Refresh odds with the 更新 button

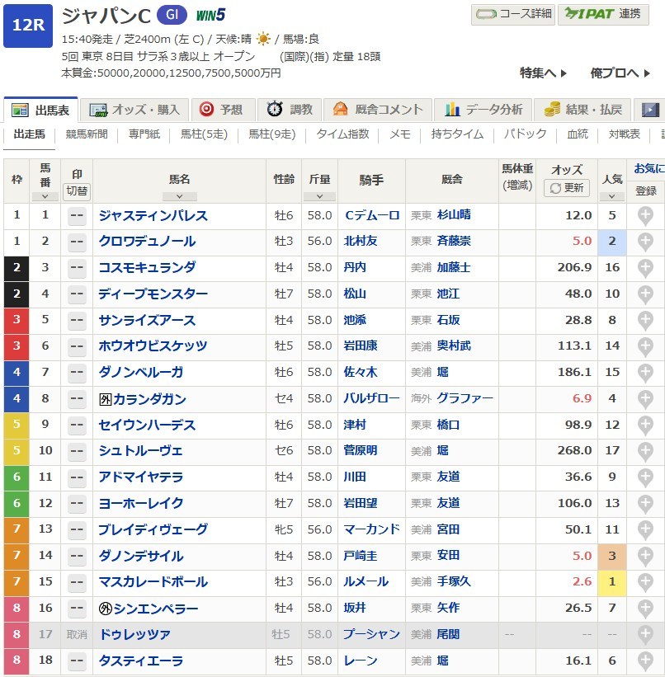tap(566, 188)
